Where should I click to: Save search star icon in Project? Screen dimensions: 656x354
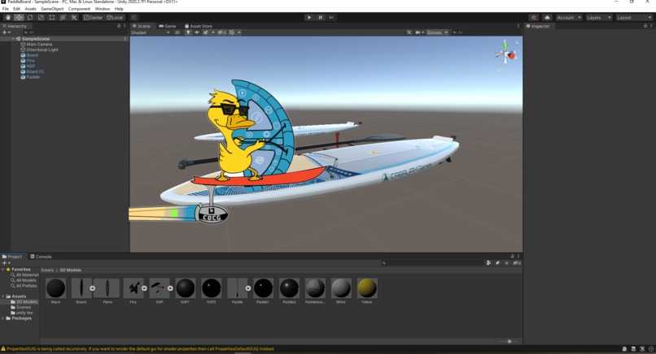click(506, 263)
